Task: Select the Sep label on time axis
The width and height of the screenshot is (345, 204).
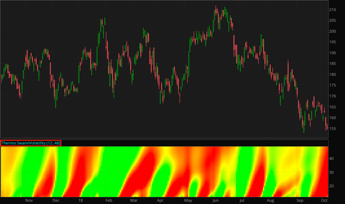Action: [x=300, y=200]
